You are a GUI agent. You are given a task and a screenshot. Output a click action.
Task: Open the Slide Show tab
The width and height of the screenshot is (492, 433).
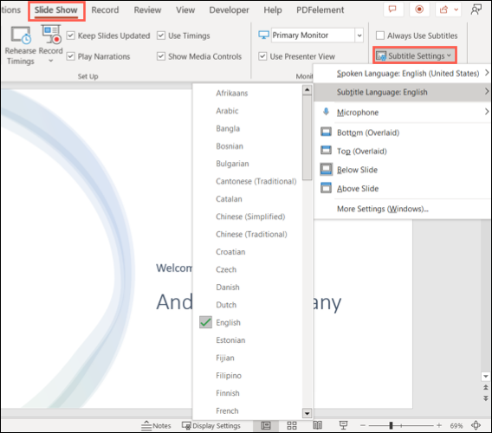[56, 10]
